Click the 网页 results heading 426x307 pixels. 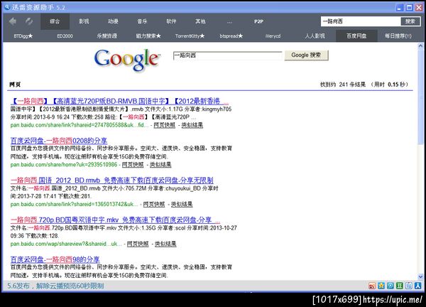15,85
